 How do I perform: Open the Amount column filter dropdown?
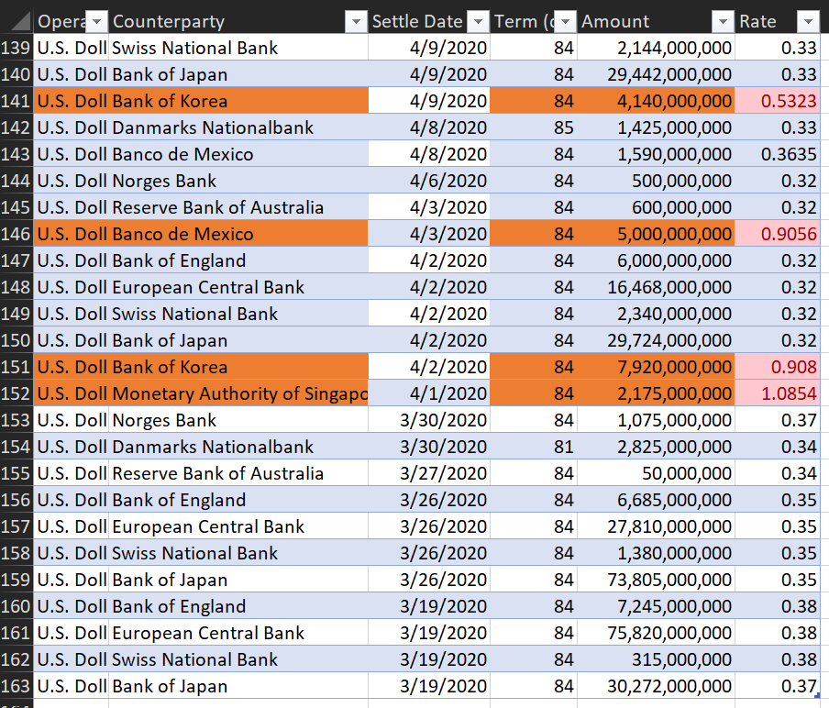tap(723, 22)
